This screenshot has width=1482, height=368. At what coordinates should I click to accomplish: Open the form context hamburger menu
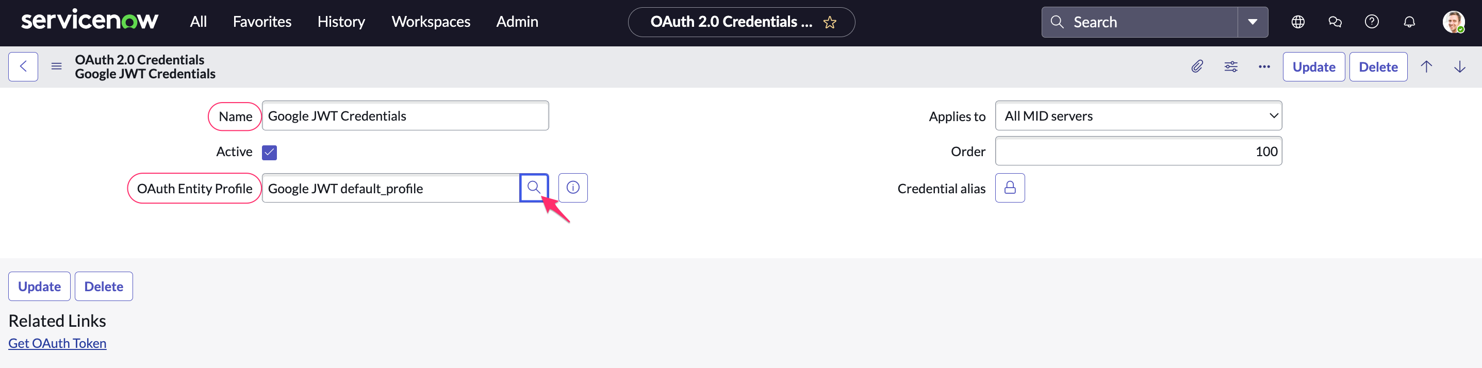[56, 66]
